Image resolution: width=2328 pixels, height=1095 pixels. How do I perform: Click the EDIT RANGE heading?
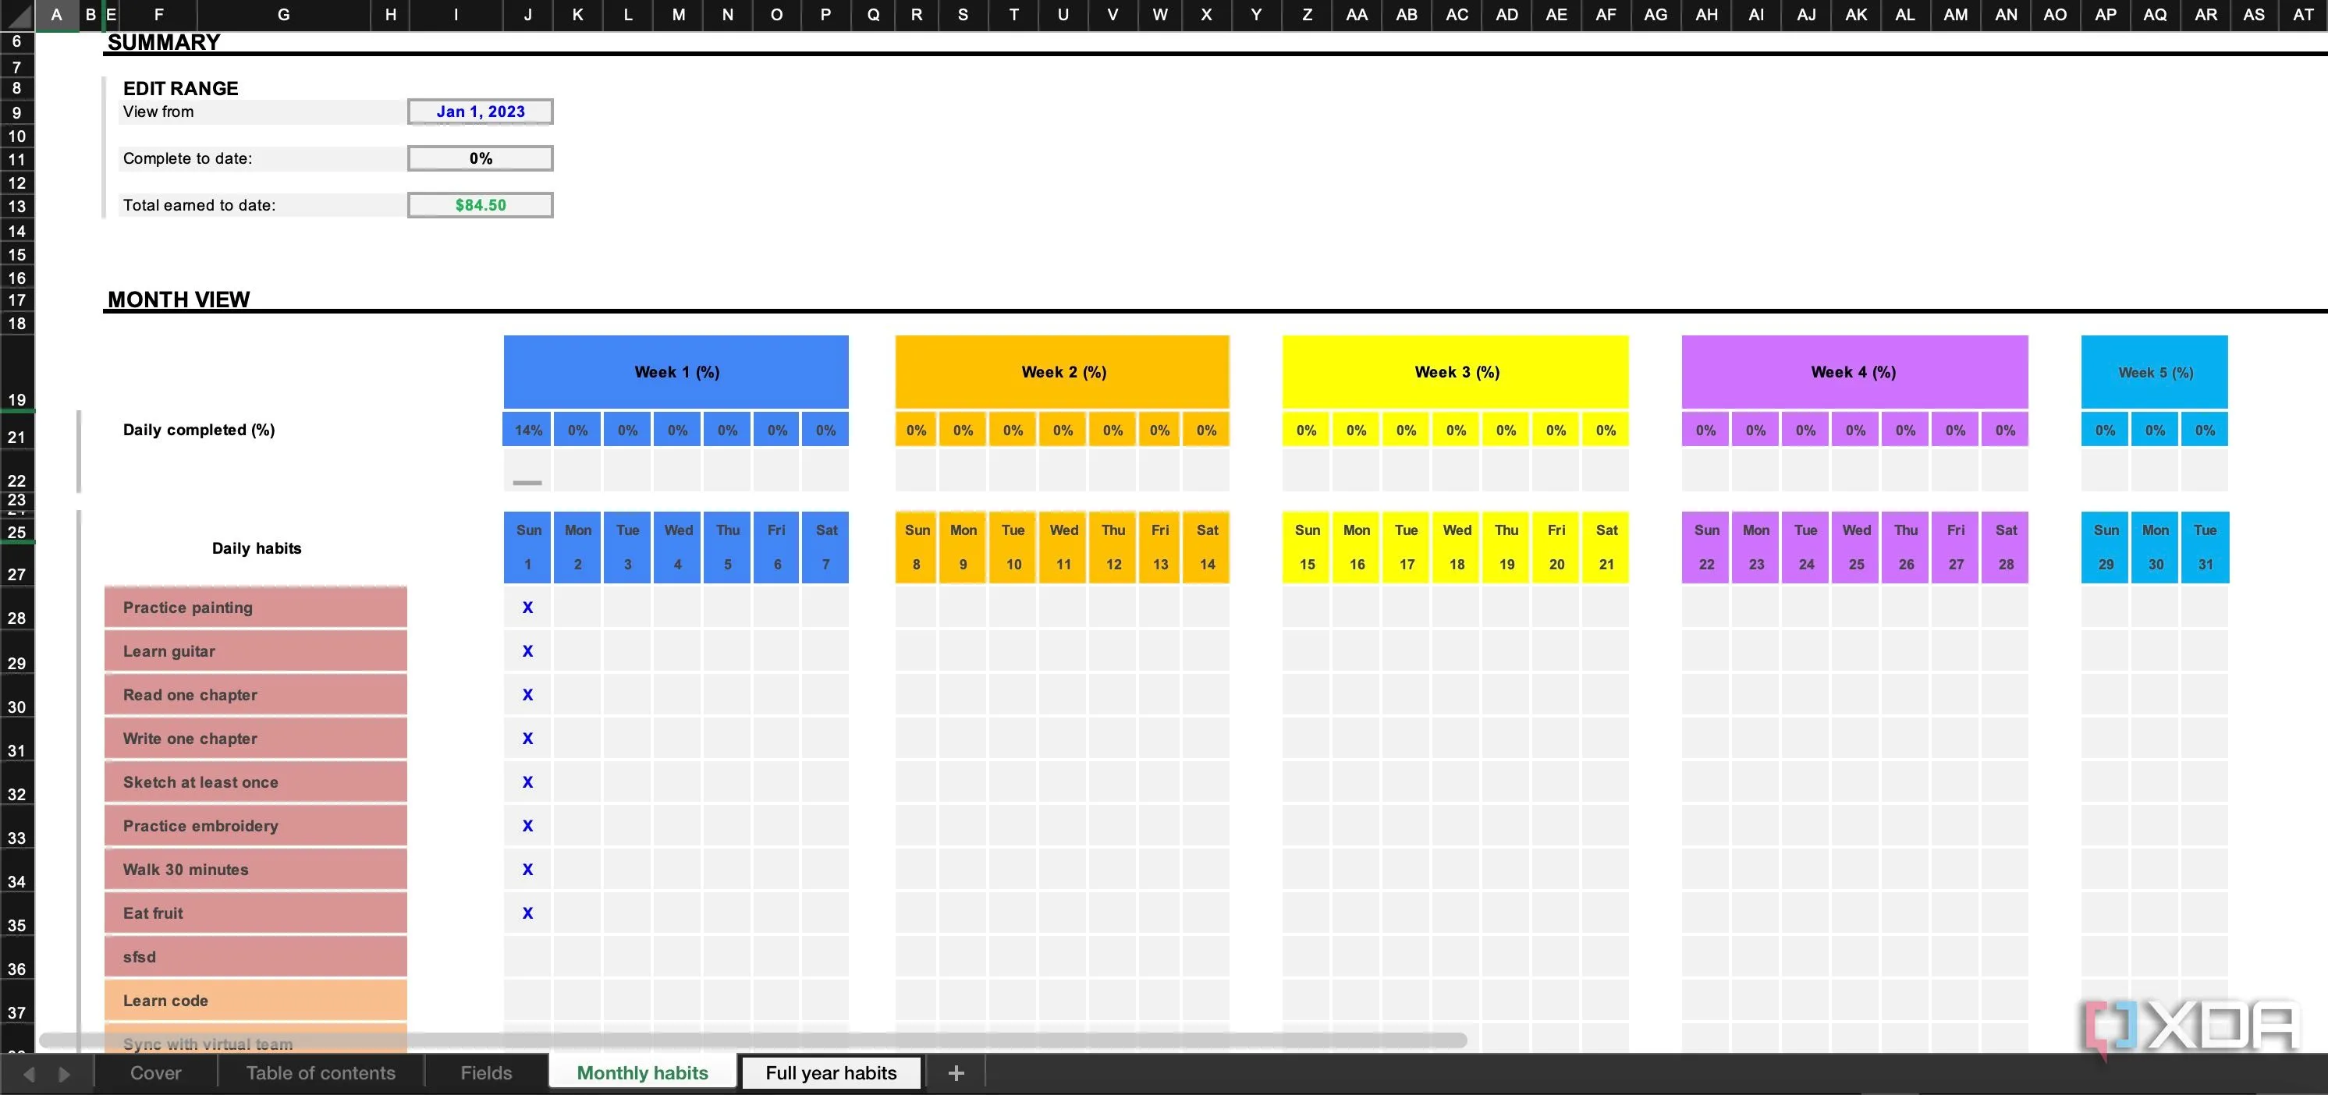pos(181,87)
